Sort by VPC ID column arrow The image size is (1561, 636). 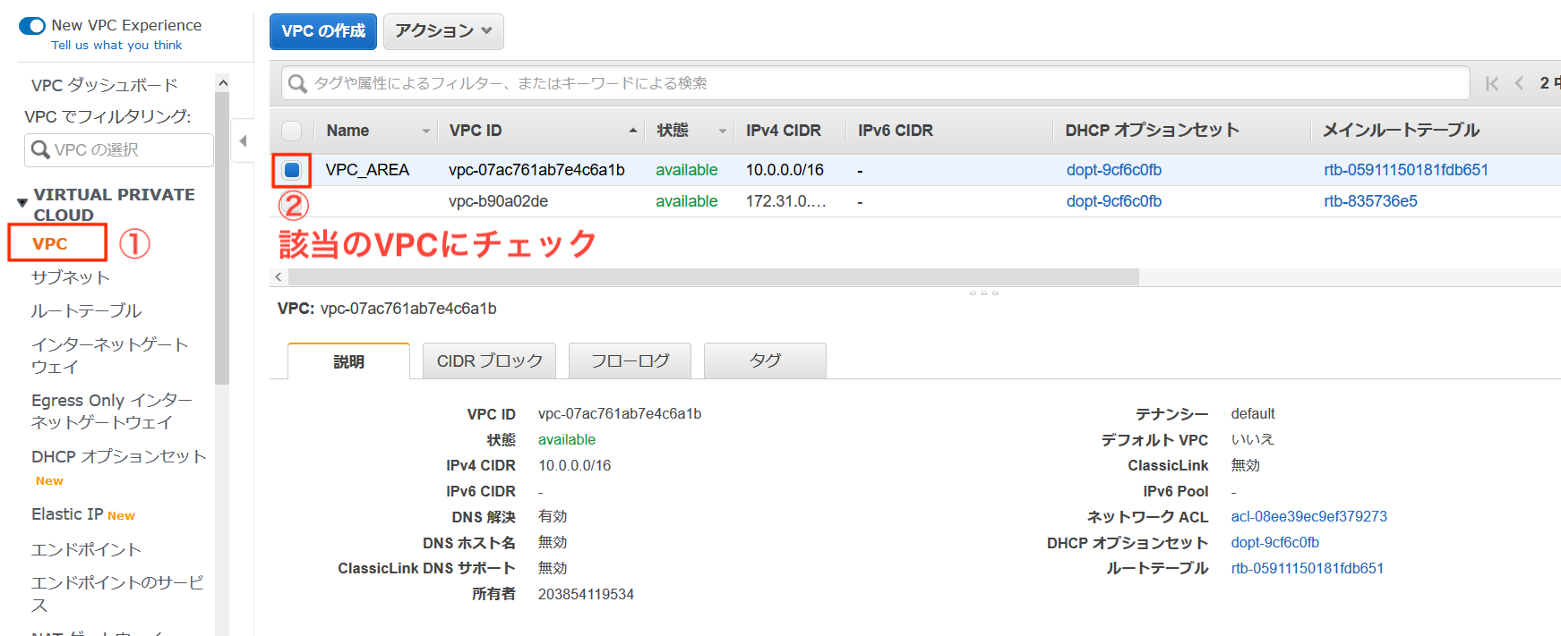pyautogui.click(x=633, y=131)
